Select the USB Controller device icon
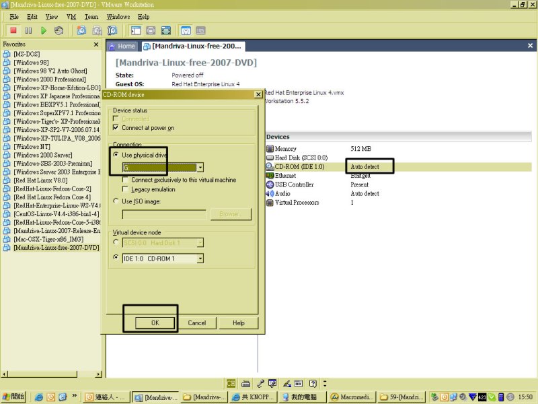 [270, 184]
